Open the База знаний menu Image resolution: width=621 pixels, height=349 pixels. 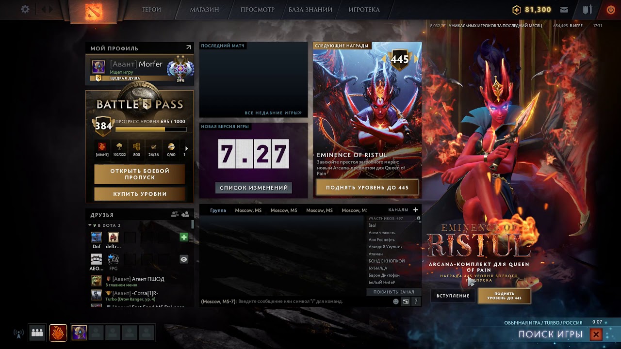click(x=310, y=10)
